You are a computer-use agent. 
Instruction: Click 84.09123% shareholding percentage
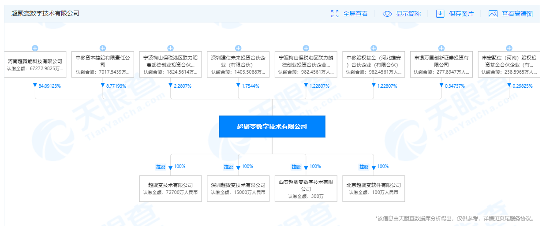pyautogui.click(x=50, y=86)
